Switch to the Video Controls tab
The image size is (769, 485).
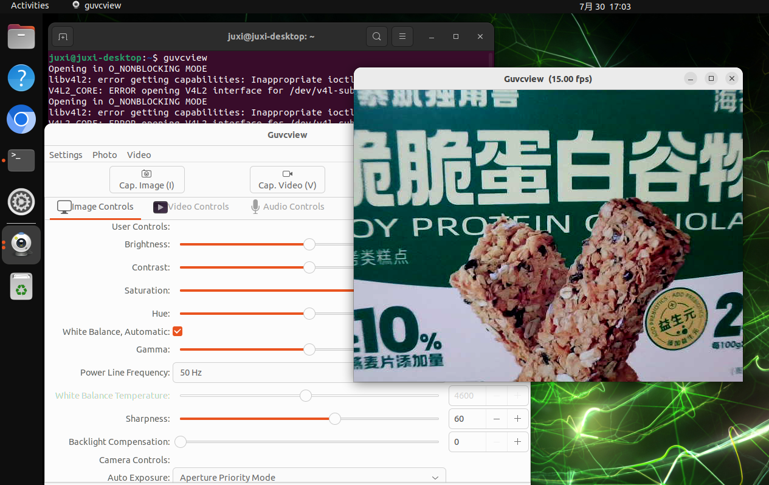191,207
